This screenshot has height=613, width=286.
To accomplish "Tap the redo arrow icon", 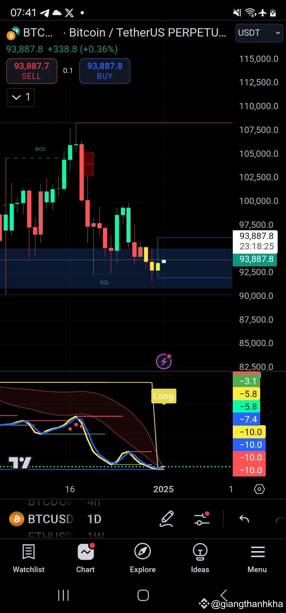I will pyautogui.click(x=280, y=519).
